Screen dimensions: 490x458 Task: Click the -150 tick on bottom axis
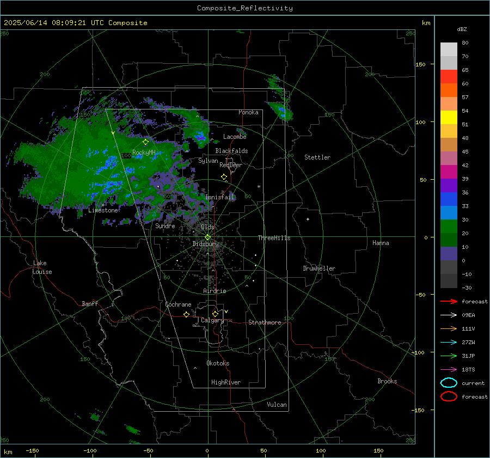coord(33,450)
